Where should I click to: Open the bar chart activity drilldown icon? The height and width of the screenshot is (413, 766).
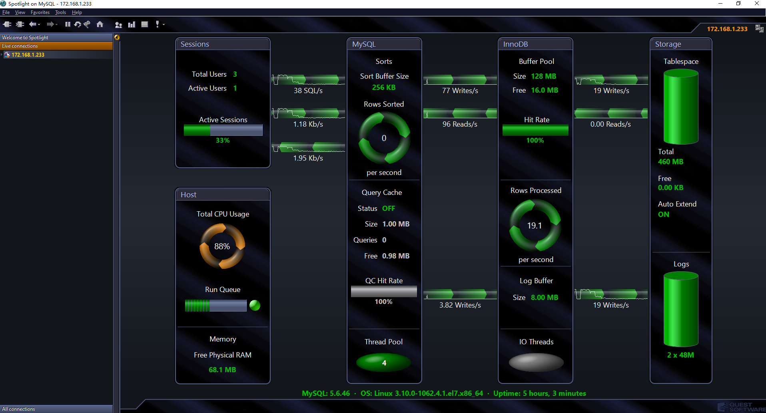[132, 25]
